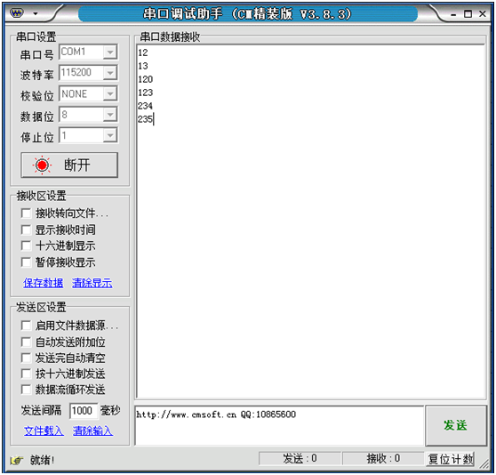Toggle 显示接收时间 checkbox

26,229
